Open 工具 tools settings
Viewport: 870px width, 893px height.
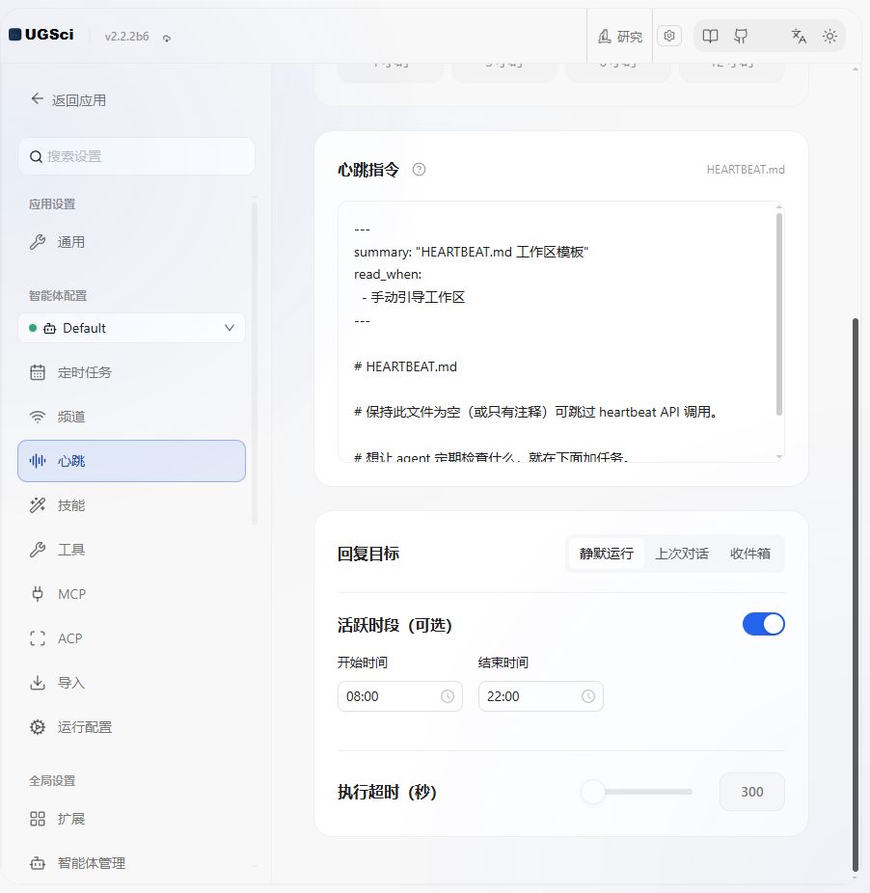pyautogui.click(x=131, y=550)
